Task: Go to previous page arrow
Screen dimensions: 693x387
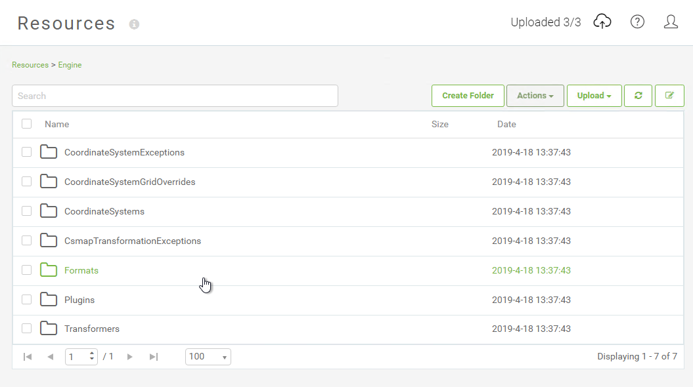Action: pyautogui.click(x=51, y=357)
